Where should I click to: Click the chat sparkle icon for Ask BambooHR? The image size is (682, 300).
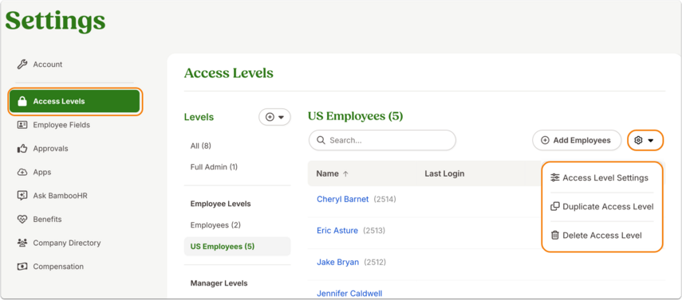[x=22, y=196]
